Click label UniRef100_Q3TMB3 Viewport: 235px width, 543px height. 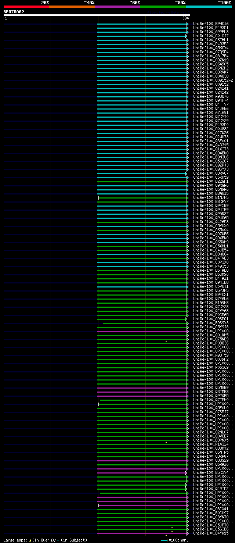pos(211,392)
